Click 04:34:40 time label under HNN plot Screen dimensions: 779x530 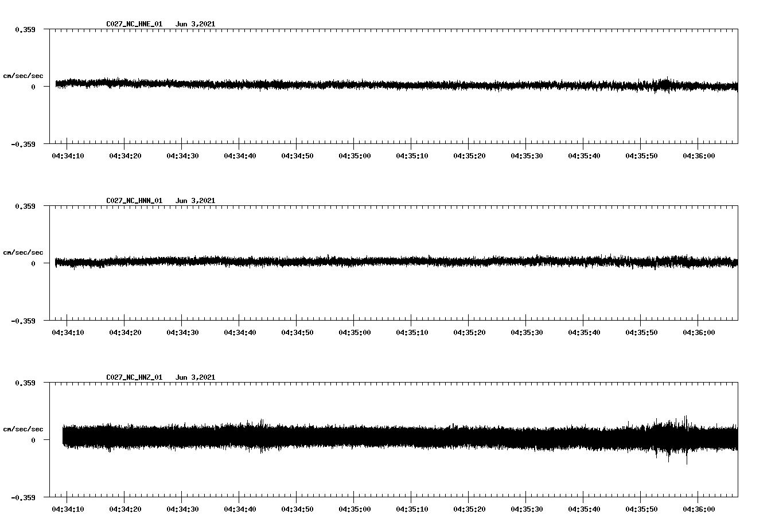click(240, 333)
